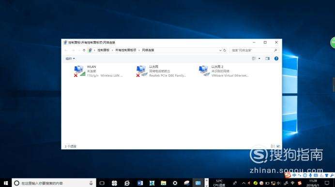
Task: Switch to large icons view in status bar
Action: pyautogui.click(x=278, y=146)
